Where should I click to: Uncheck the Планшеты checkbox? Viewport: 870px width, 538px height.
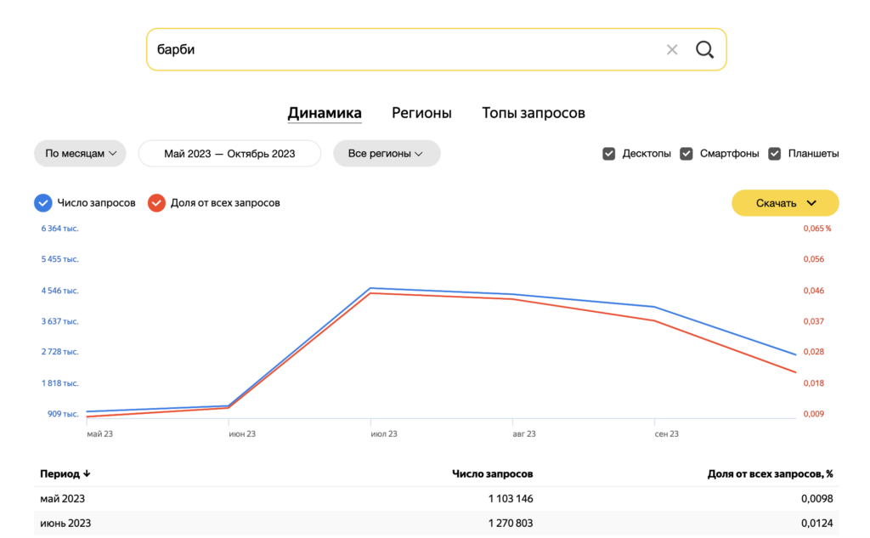pyautogui.click(x=774, y=154)
